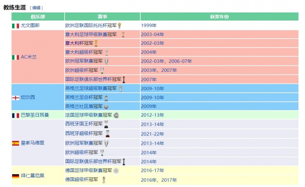Click the France flag beside 巴黎圣日耳曼
Viewport: 305px width, 187px height.
coord(15,115)
